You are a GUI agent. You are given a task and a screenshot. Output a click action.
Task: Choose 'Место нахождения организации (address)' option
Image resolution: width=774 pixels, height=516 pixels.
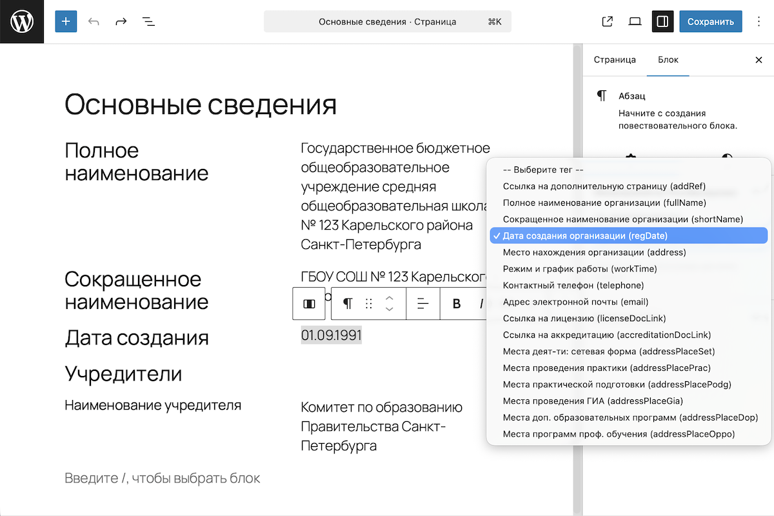click(x=594, y=252)
